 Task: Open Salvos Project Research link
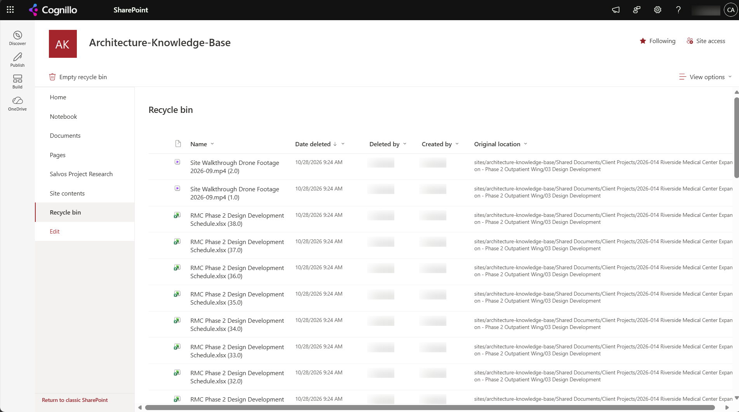point(81,174)
